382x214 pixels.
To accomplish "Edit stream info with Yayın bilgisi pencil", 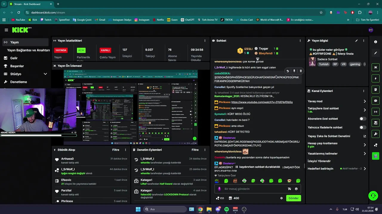I will point(356,41).
